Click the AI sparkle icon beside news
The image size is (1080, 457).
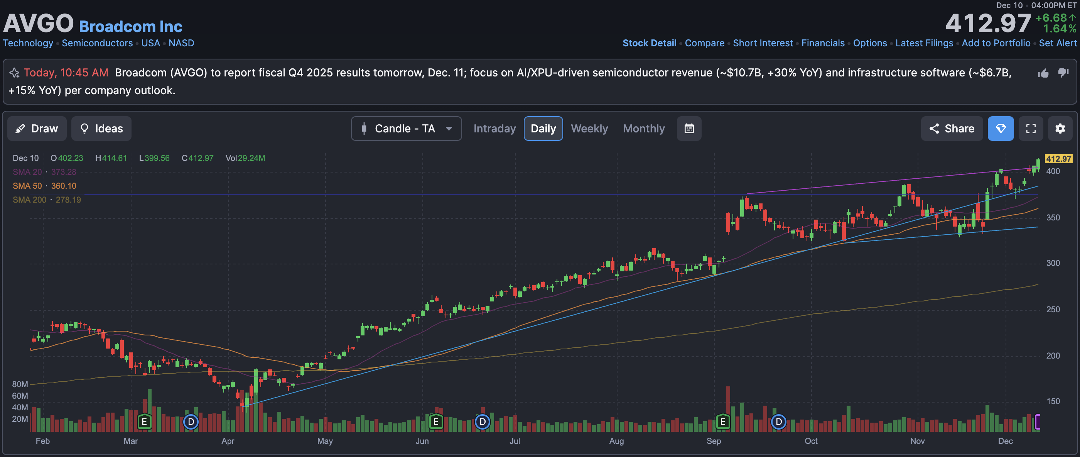(x=14, y=73)
